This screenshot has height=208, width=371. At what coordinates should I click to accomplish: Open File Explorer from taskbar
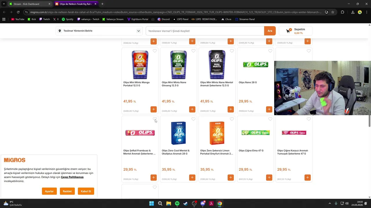169,203
